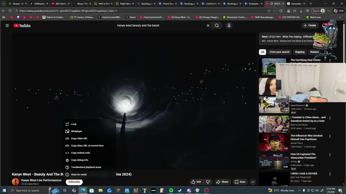Open Spotify from the taskbar
Viewport: 346px width, 194px height.
click(171, 190)
